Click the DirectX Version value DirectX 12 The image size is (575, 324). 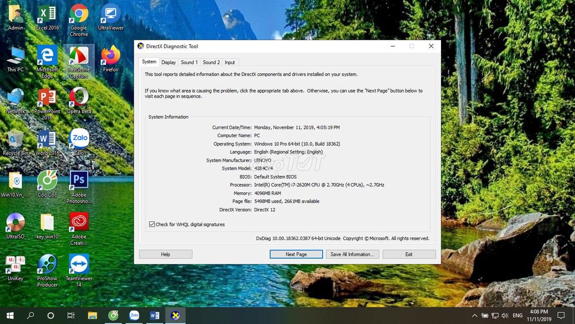[x=264, y=210]
